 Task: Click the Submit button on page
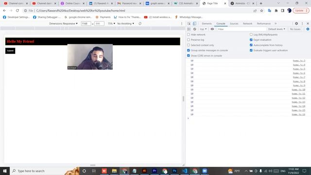tap(10, 51)
